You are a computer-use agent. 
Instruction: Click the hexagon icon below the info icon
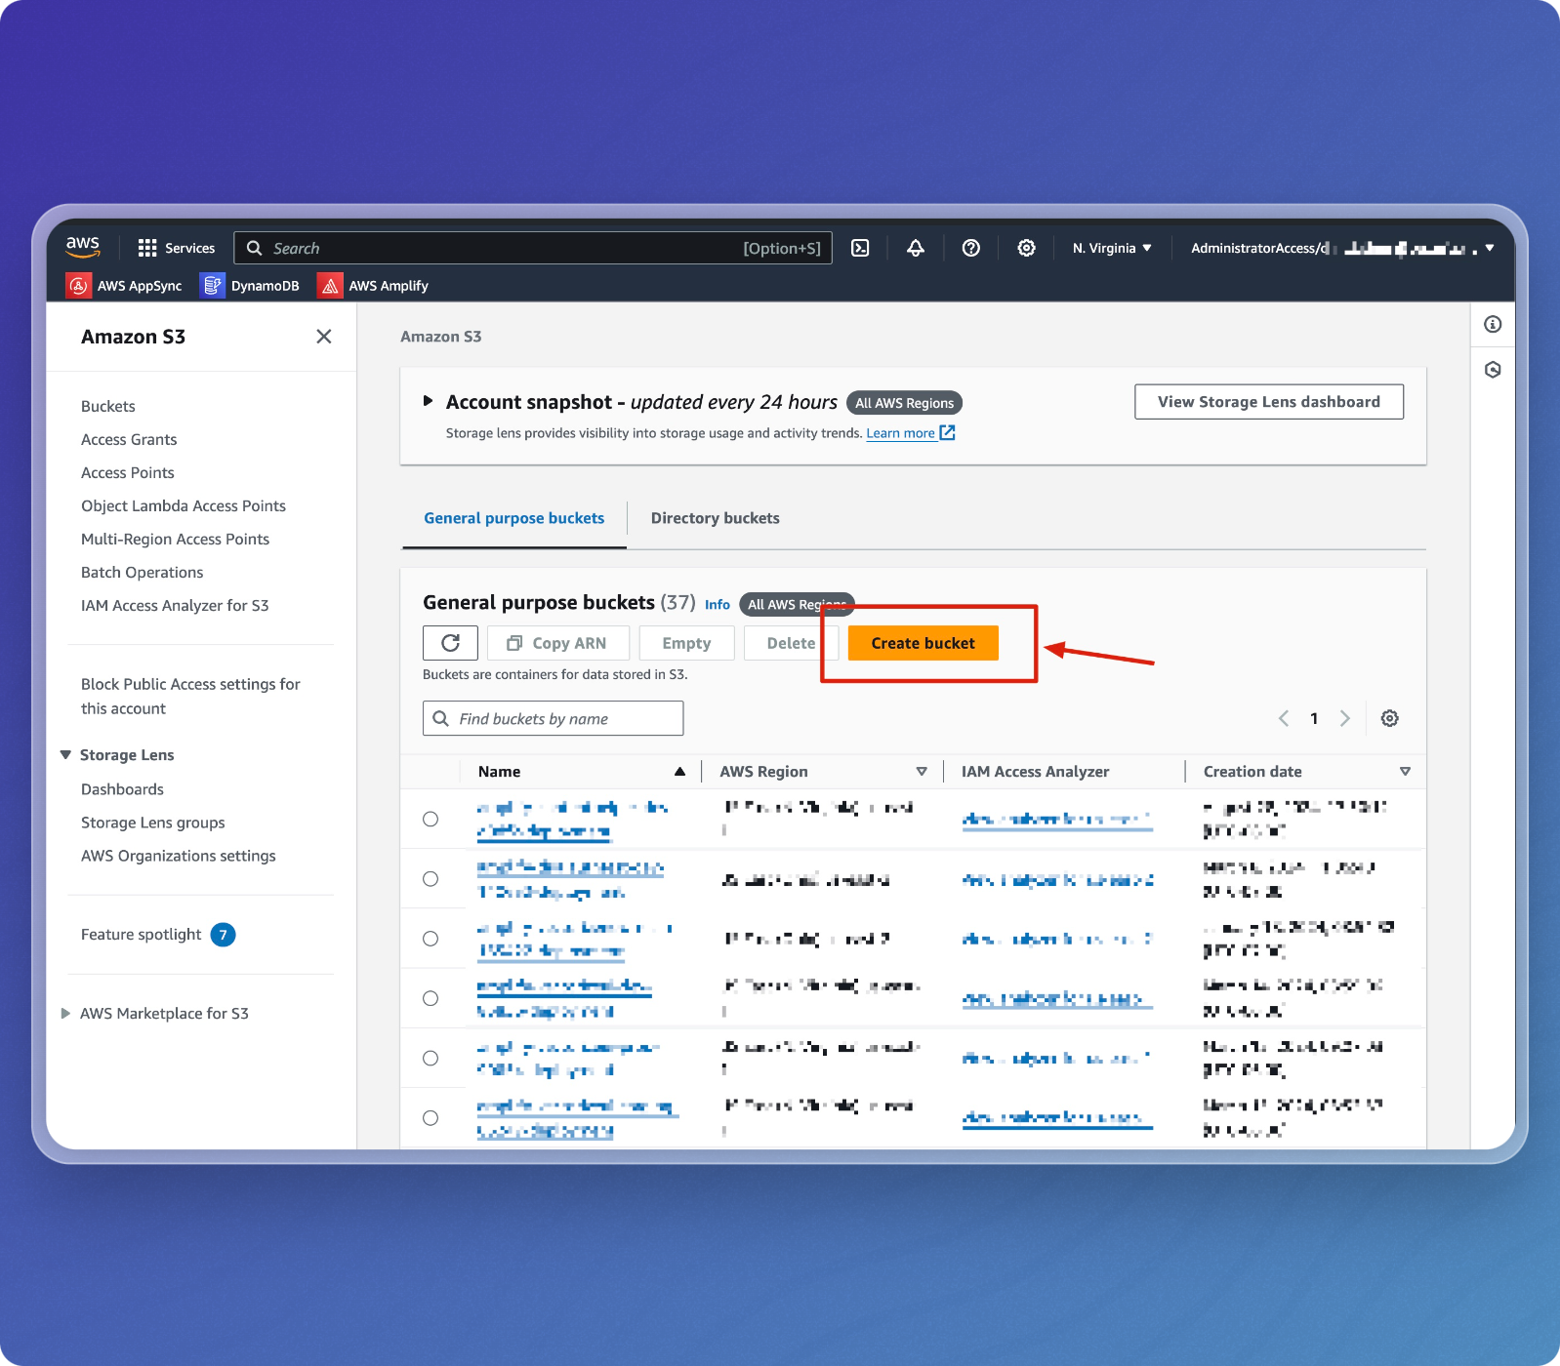[1493, 370]
